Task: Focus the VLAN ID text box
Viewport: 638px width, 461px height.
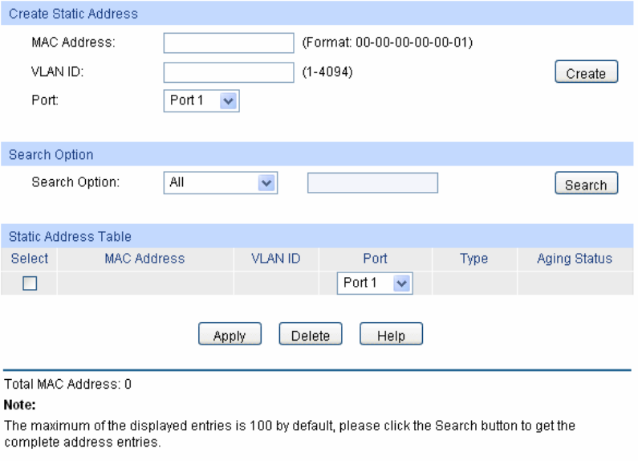Action: tap(228, 72)
